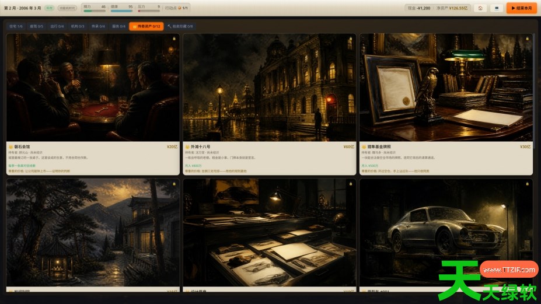Click the crown icon on 传奇资产 tab
The width and height of the screenshot is (541, 304).
[135, 26]
